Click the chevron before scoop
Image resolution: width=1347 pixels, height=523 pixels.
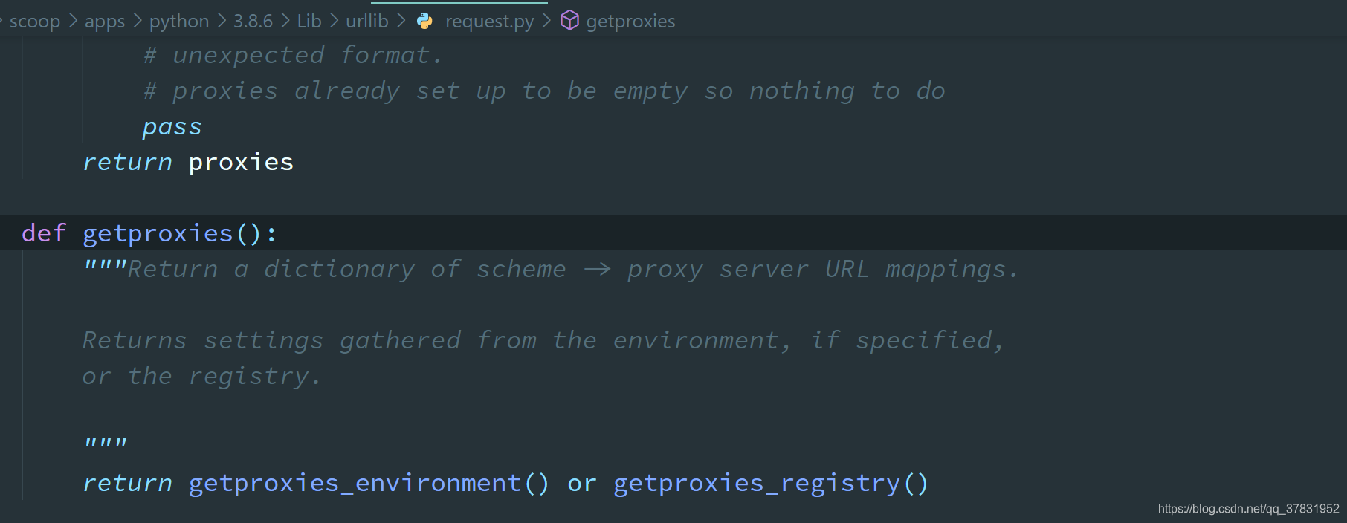pyautogui.click(x=3, y=21)
